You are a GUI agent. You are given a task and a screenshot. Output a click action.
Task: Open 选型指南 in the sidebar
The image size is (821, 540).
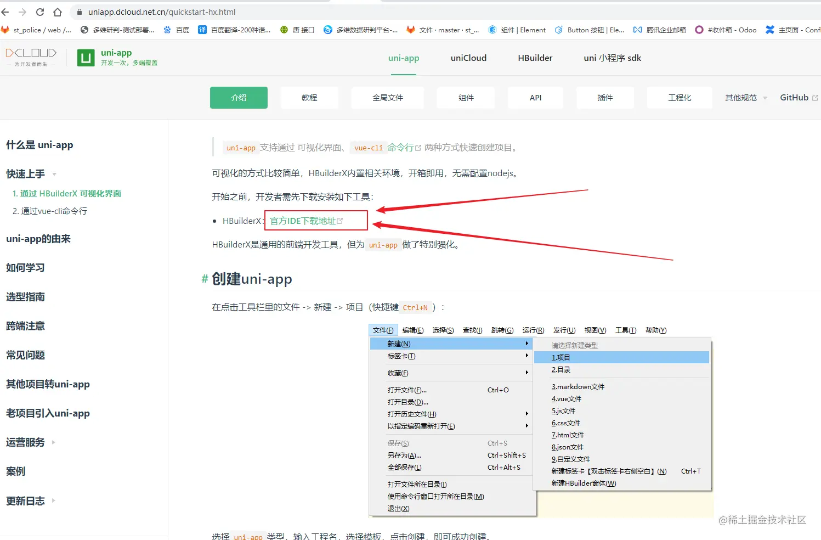pos(25,297)
